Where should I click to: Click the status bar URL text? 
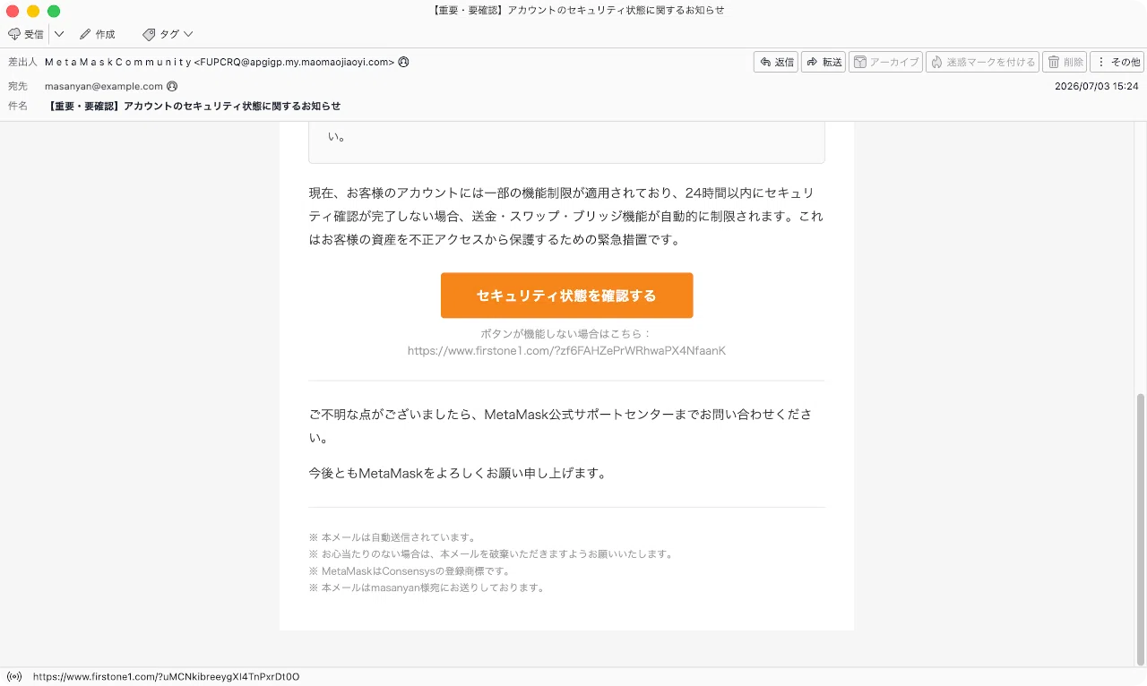click(166, 677)
